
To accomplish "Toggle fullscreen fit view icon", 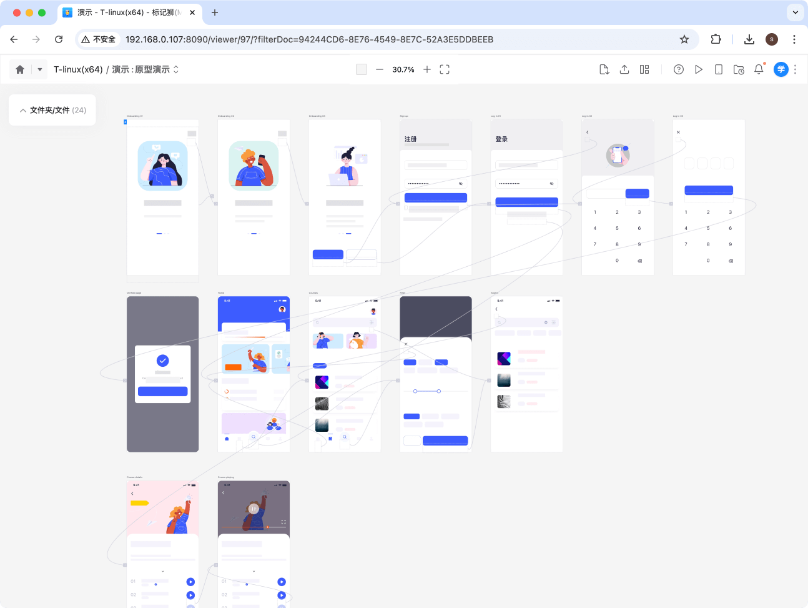I will pos(445,69).
